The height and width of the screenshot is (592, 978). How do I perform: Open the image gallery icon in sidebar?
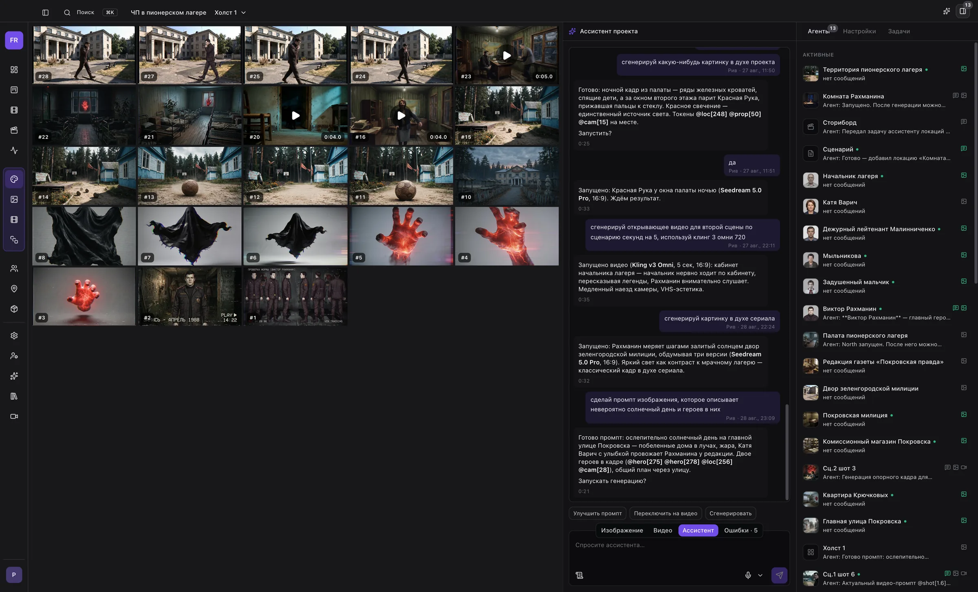click(14, 200)
